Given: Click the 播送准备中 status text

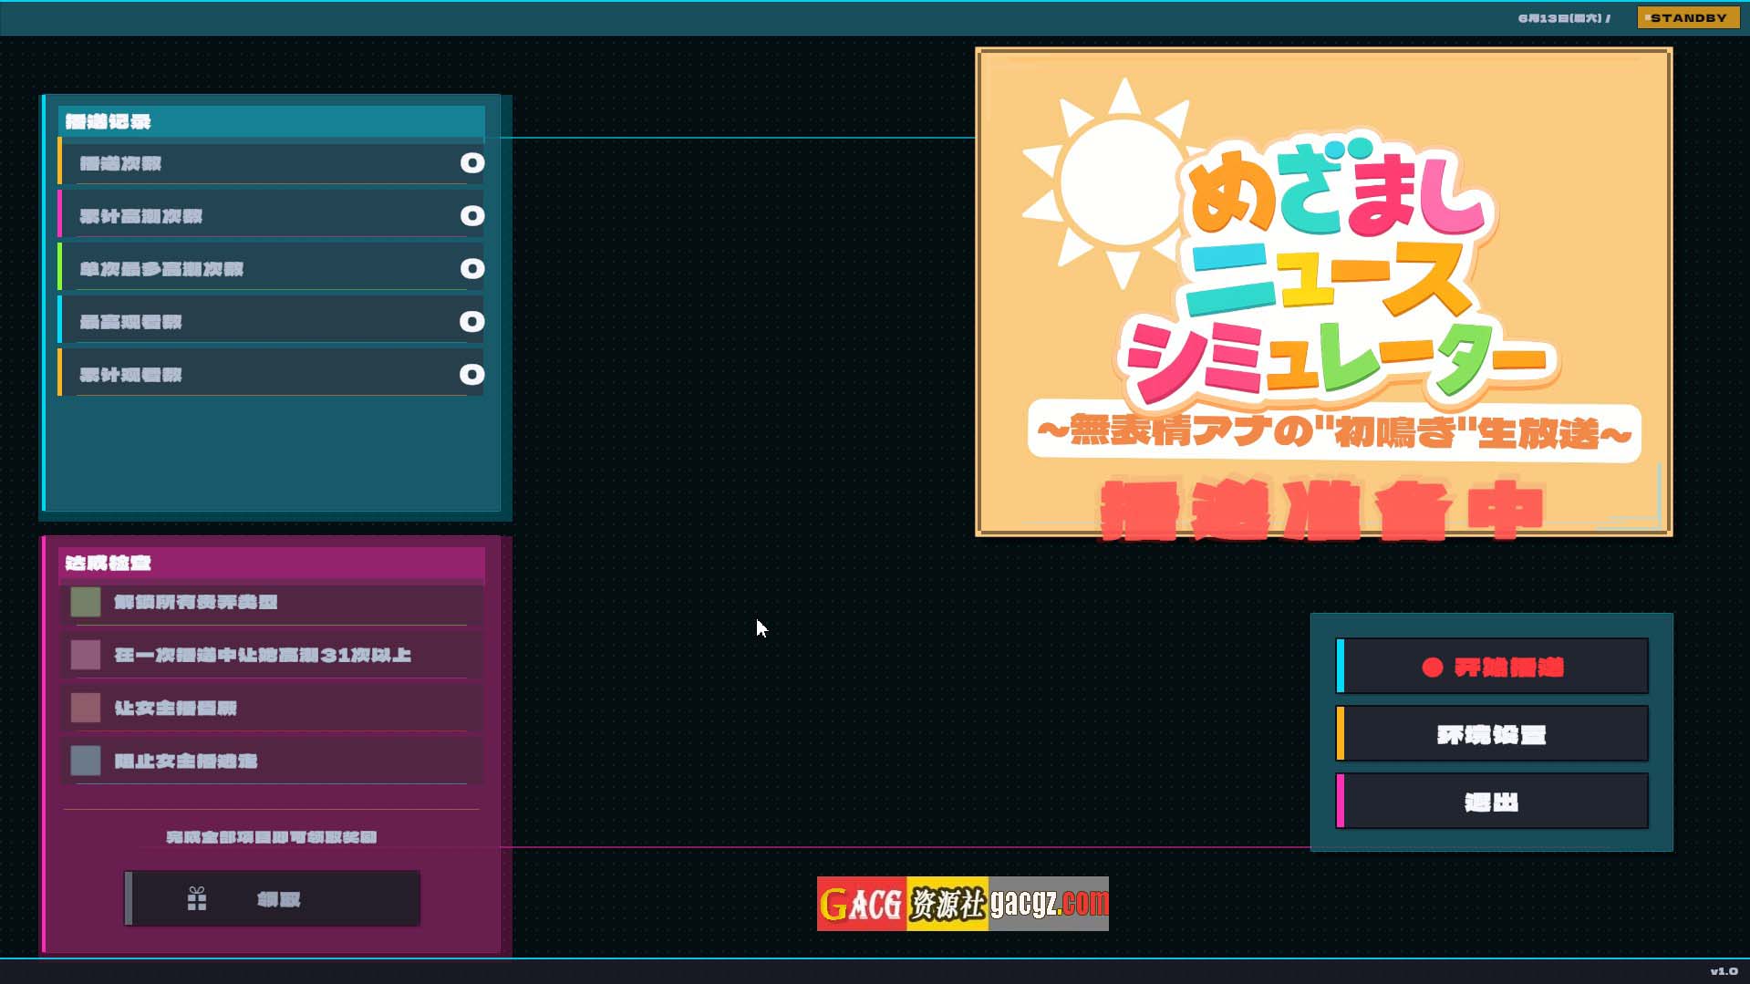Looking at the screenshot, I should tap(1322, 511).
